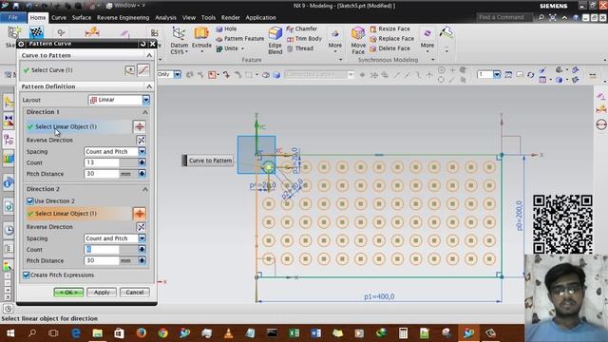Image resolution: width=608 pixels, height=342 pixels.
Task: Reset the Pattern Curve dialog
Action: point(143,44)
